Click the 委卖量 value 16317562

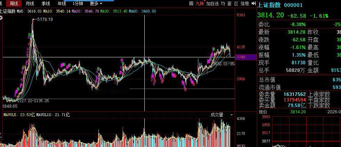295,95
